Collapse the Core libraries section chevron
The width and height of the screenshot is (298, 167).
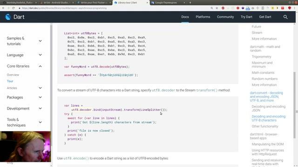pyautogui.click(x=41, y=66)
